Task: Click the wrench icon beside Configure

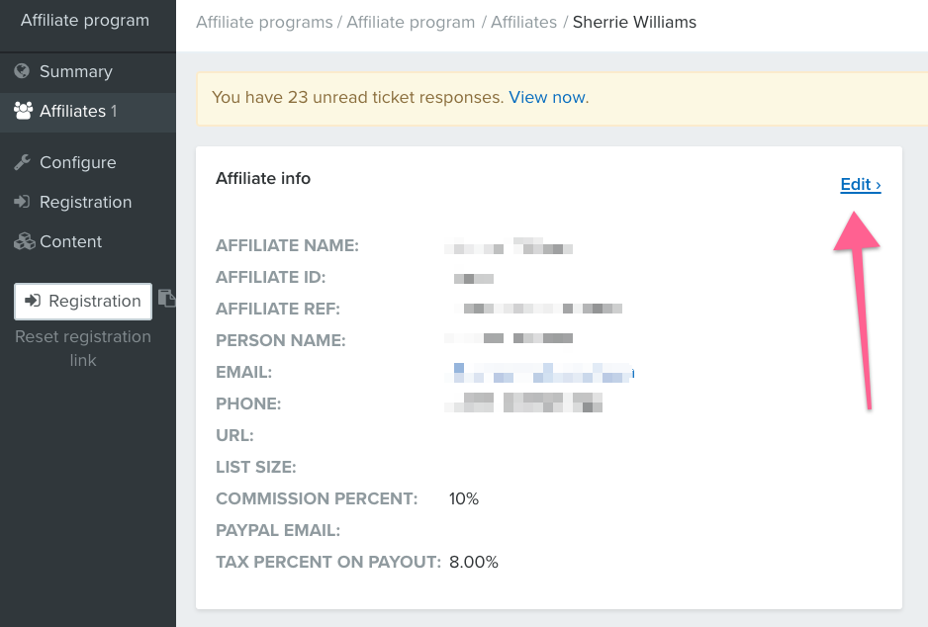Action: (23, 162)
